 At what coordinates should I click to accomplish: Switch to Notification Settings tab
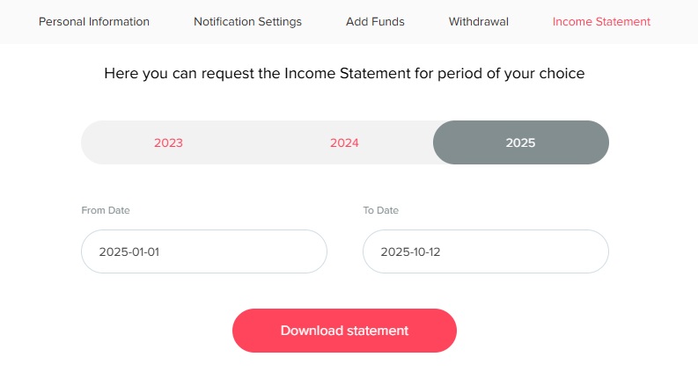[247, 21]
